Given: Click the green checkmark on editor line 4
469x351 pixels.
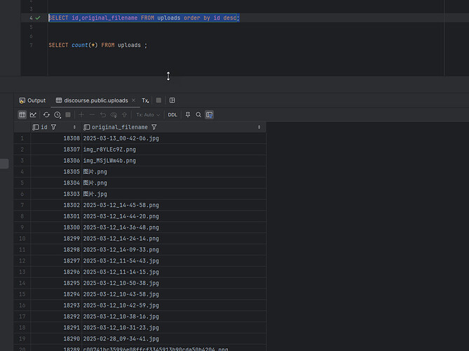Looking at the screenshot, I should click(x=38, y=18).
